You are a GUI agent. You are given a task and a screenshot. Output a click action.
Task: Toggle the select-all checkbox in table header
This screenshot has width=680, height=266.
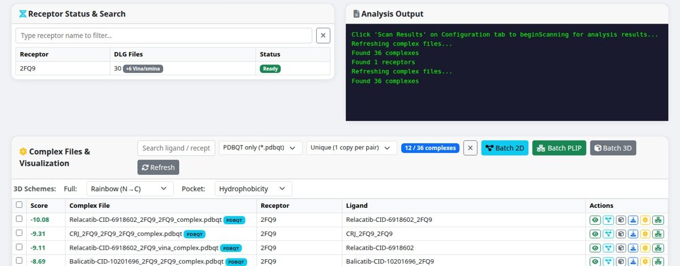click(19, 205)
